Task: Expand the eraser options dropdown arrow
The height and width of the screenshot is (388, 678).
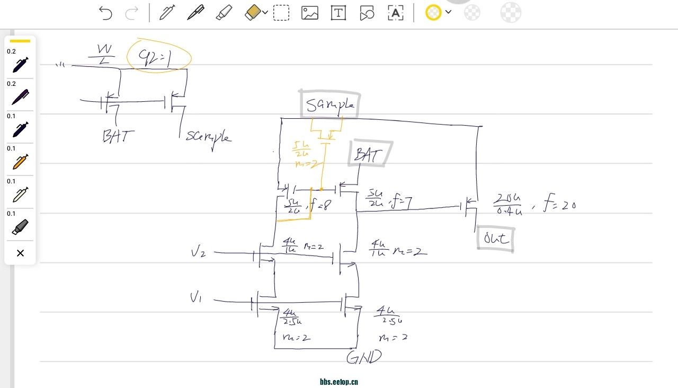Action: (265, 13)
